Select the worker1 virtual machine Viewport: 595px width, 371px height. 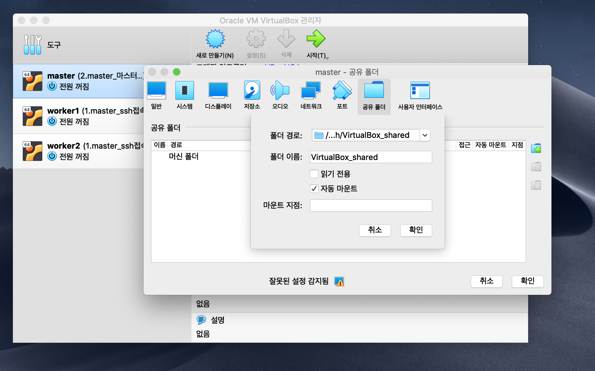pyautogui.click(x=78, y=116)
